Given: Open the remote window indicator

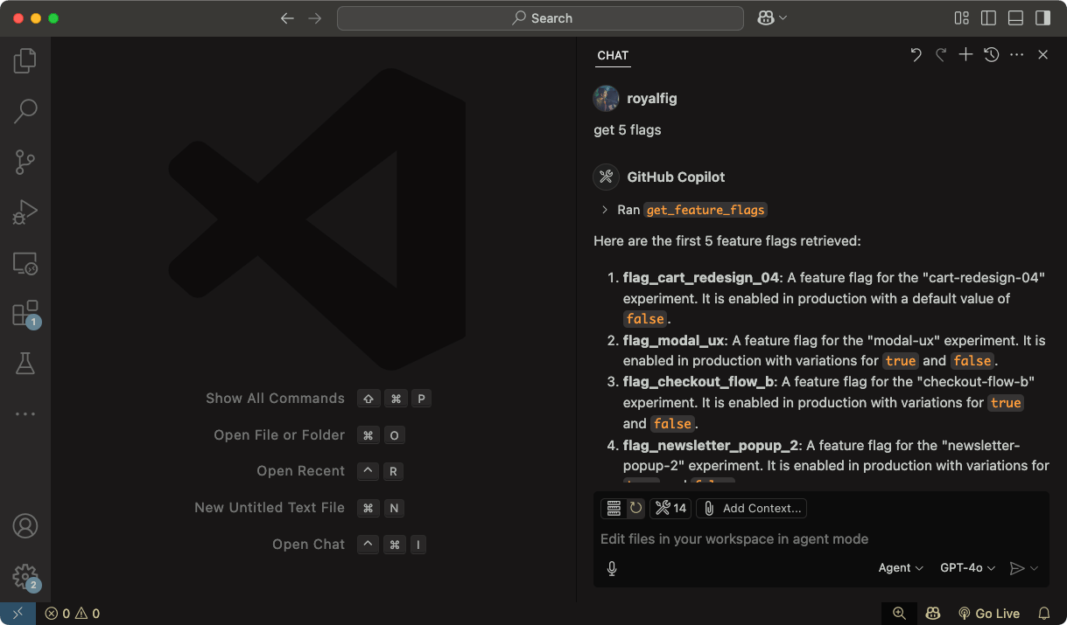Looking at the screenshot, I should tap(18, 614).
